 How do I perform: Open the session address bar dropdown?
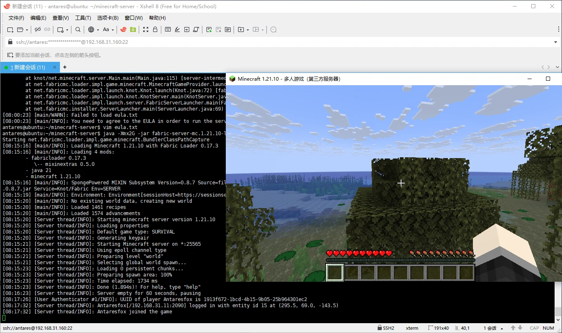[556, 42]
